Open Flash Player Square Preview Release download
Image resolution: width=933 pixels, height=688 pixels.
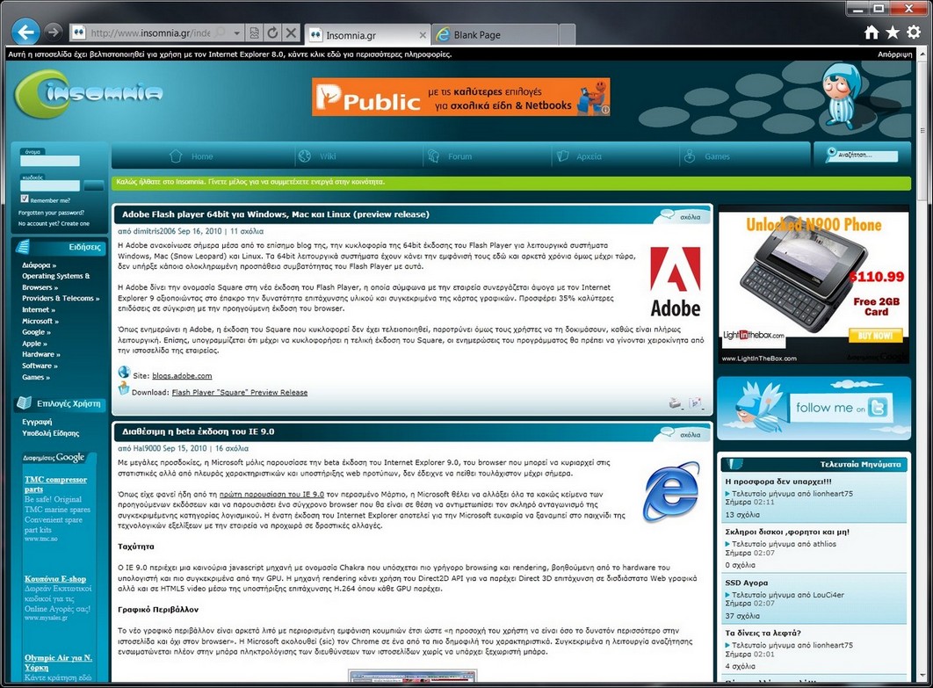240,392
